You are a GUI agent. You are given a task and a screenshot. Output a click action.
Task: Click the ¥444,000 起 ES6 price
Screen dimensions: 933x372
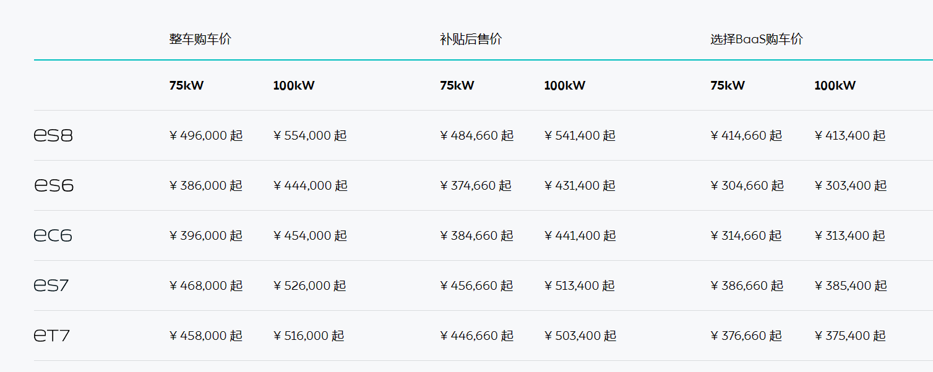point(311,185)
